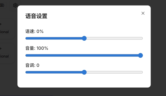Screen dimensions: 166x96
Task: Expand the lower voice card chevron arrow
Action: tap(1, 49)
